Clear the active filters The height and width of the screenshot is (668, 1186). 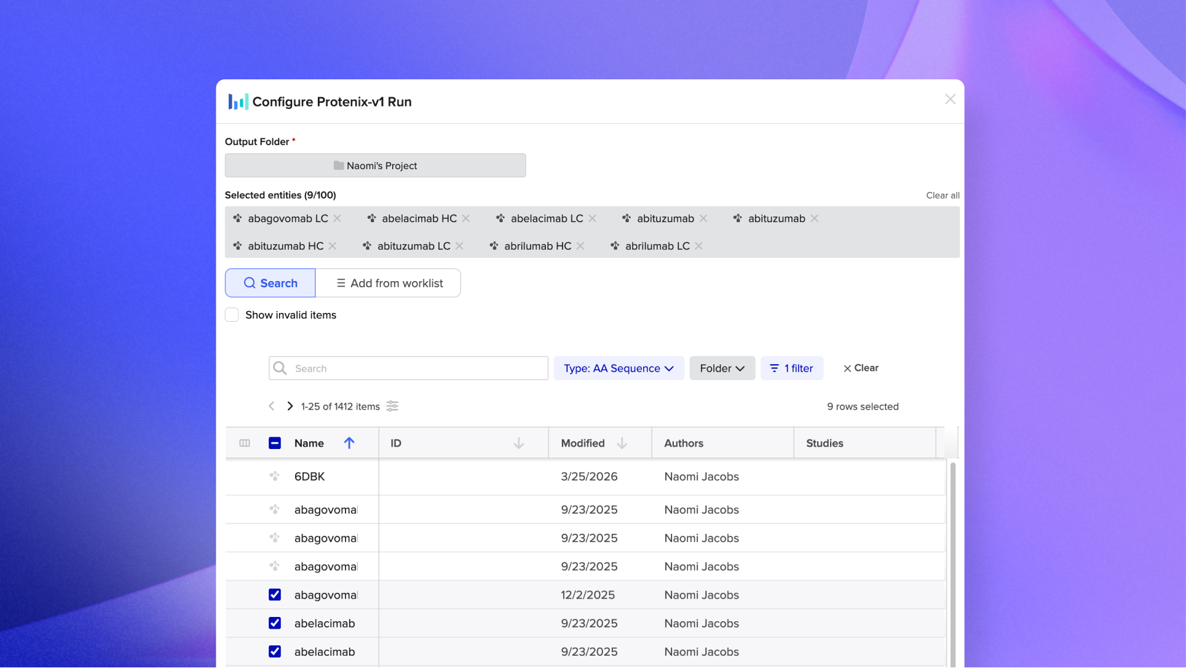(x=860, y=368)
